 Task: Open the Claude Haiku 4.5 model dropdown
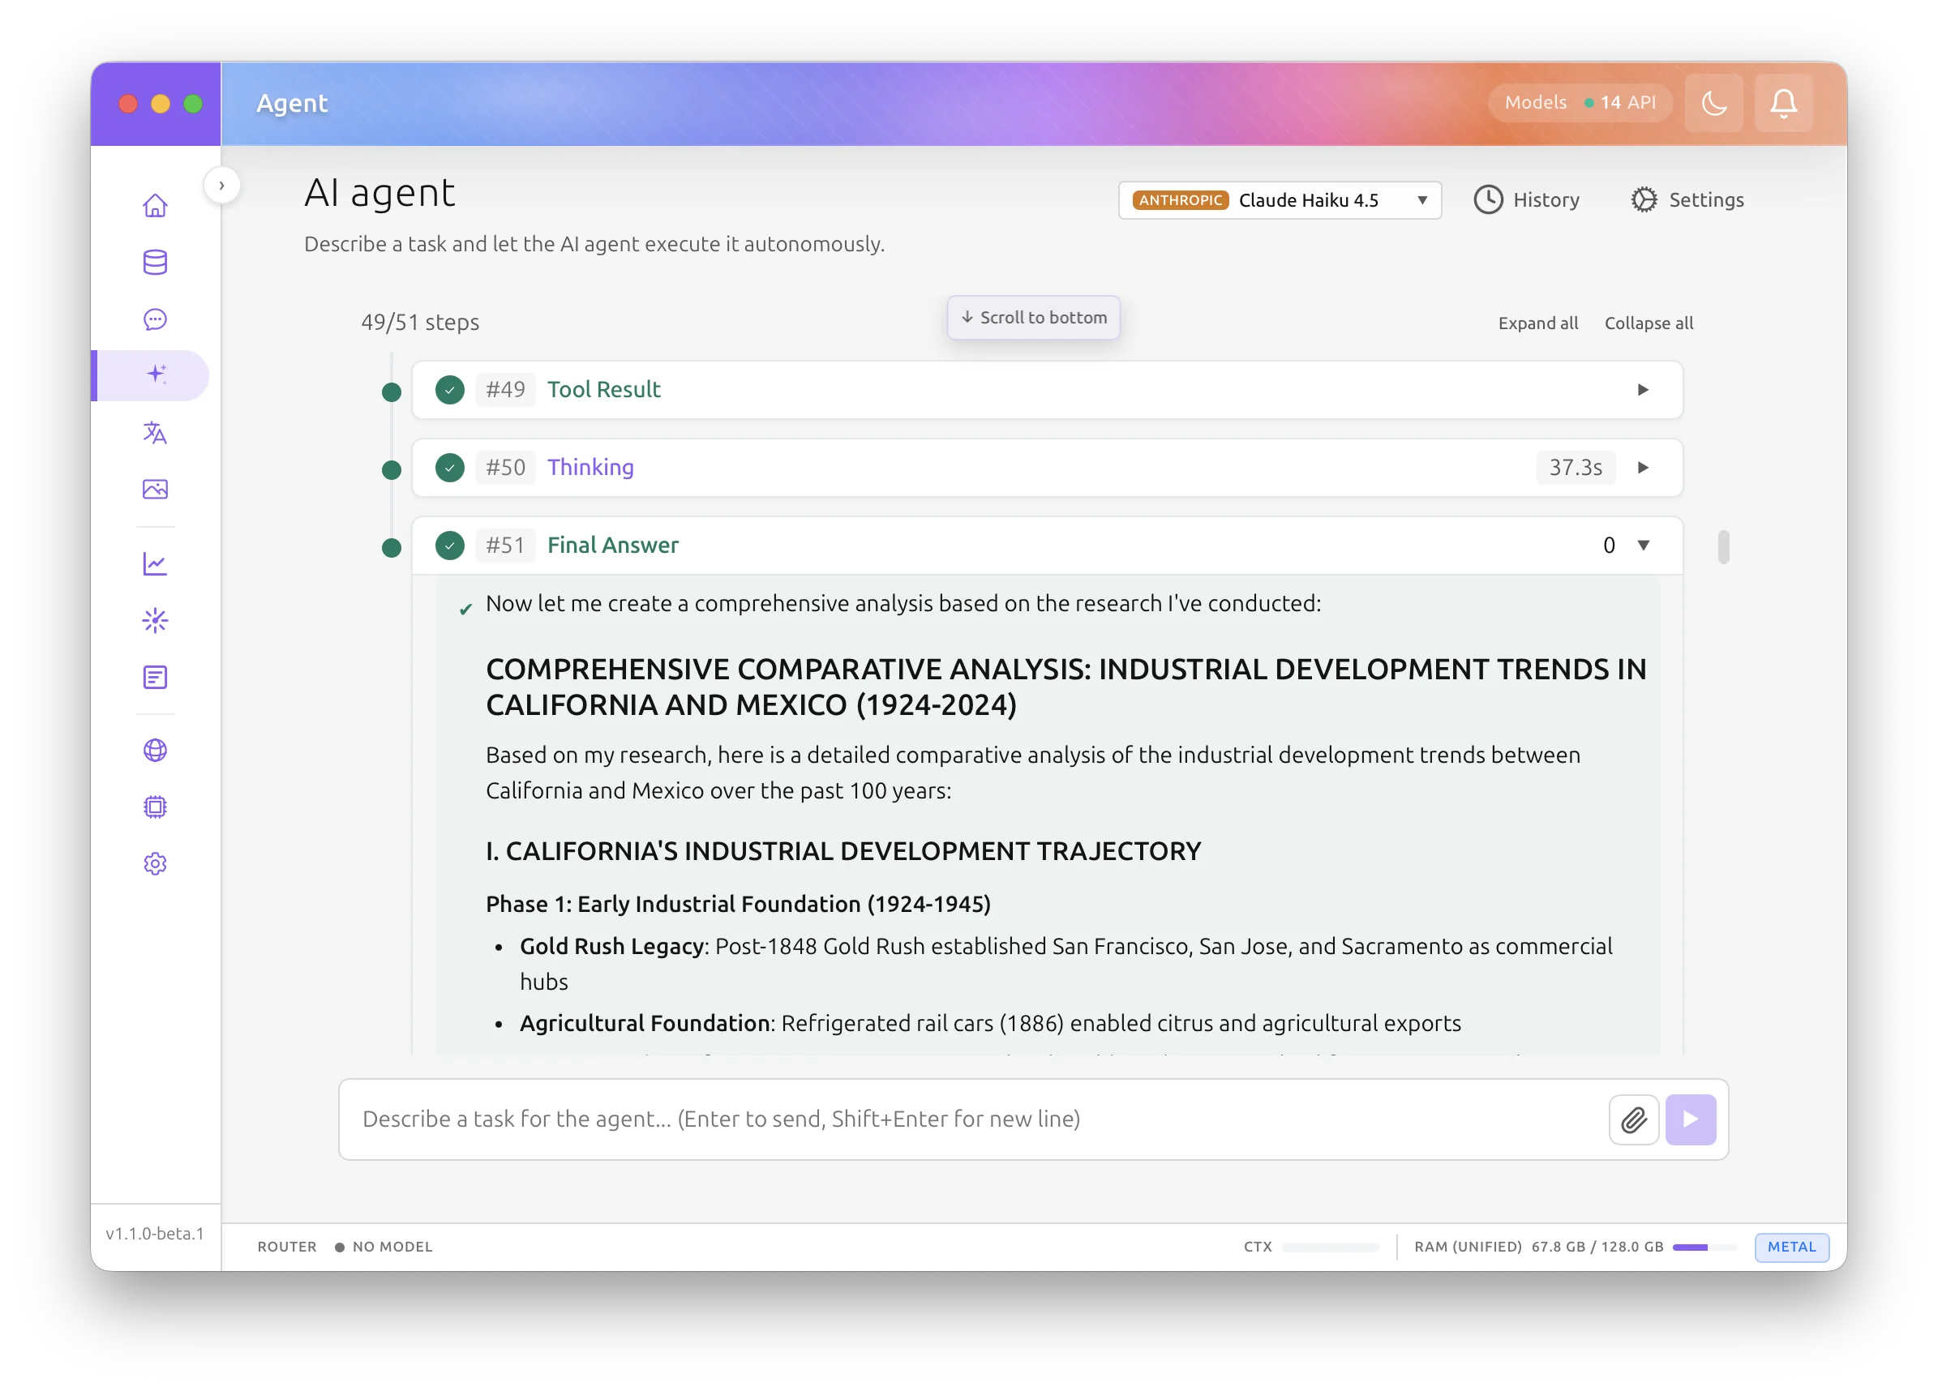1280,200
